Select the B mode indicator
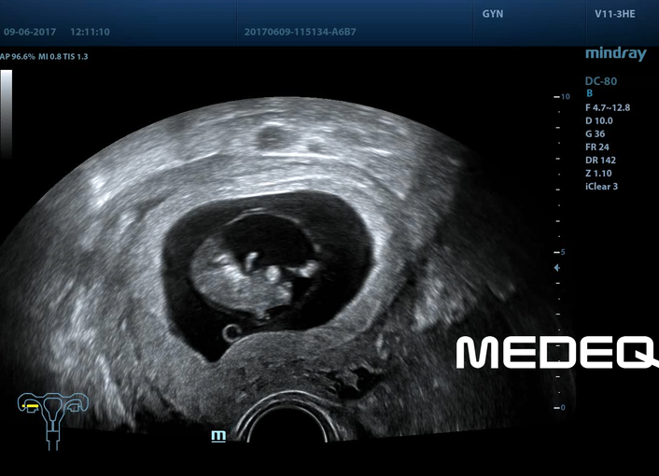The image size is (659, 476). 589,93
